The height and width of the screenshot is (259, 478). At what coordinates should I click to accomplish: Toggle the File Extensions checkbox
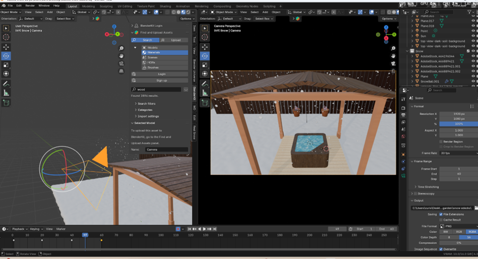(x=440, y=214)
